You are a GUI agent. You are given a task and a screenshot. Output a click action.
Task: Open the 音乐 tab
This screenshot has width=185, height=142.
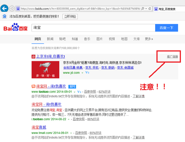point(87,39)
